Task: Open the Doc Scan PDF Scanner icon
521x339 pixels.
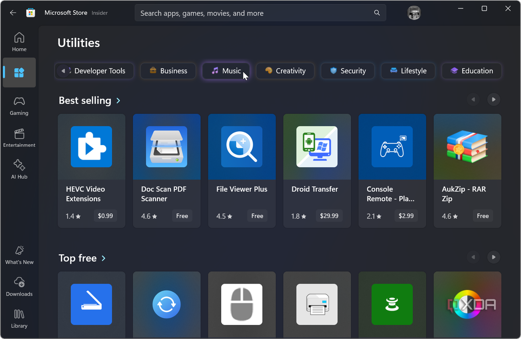Action: tap(167, 147)
